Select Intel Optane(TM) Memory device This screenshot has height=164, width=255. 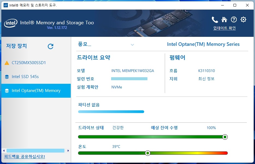pyautogui.click(x=36, y=91)
